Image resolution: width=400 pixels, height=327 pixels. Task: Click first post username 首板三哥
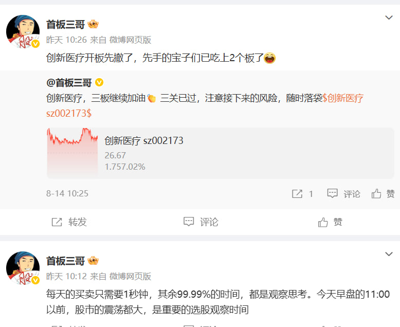(65, 25)
